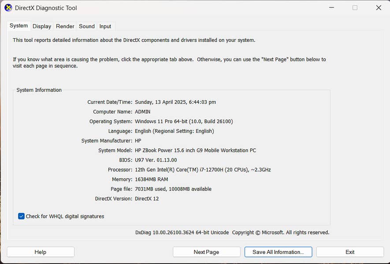Click 'English (Regional Setting: English)' value

[x=175, y=131]
